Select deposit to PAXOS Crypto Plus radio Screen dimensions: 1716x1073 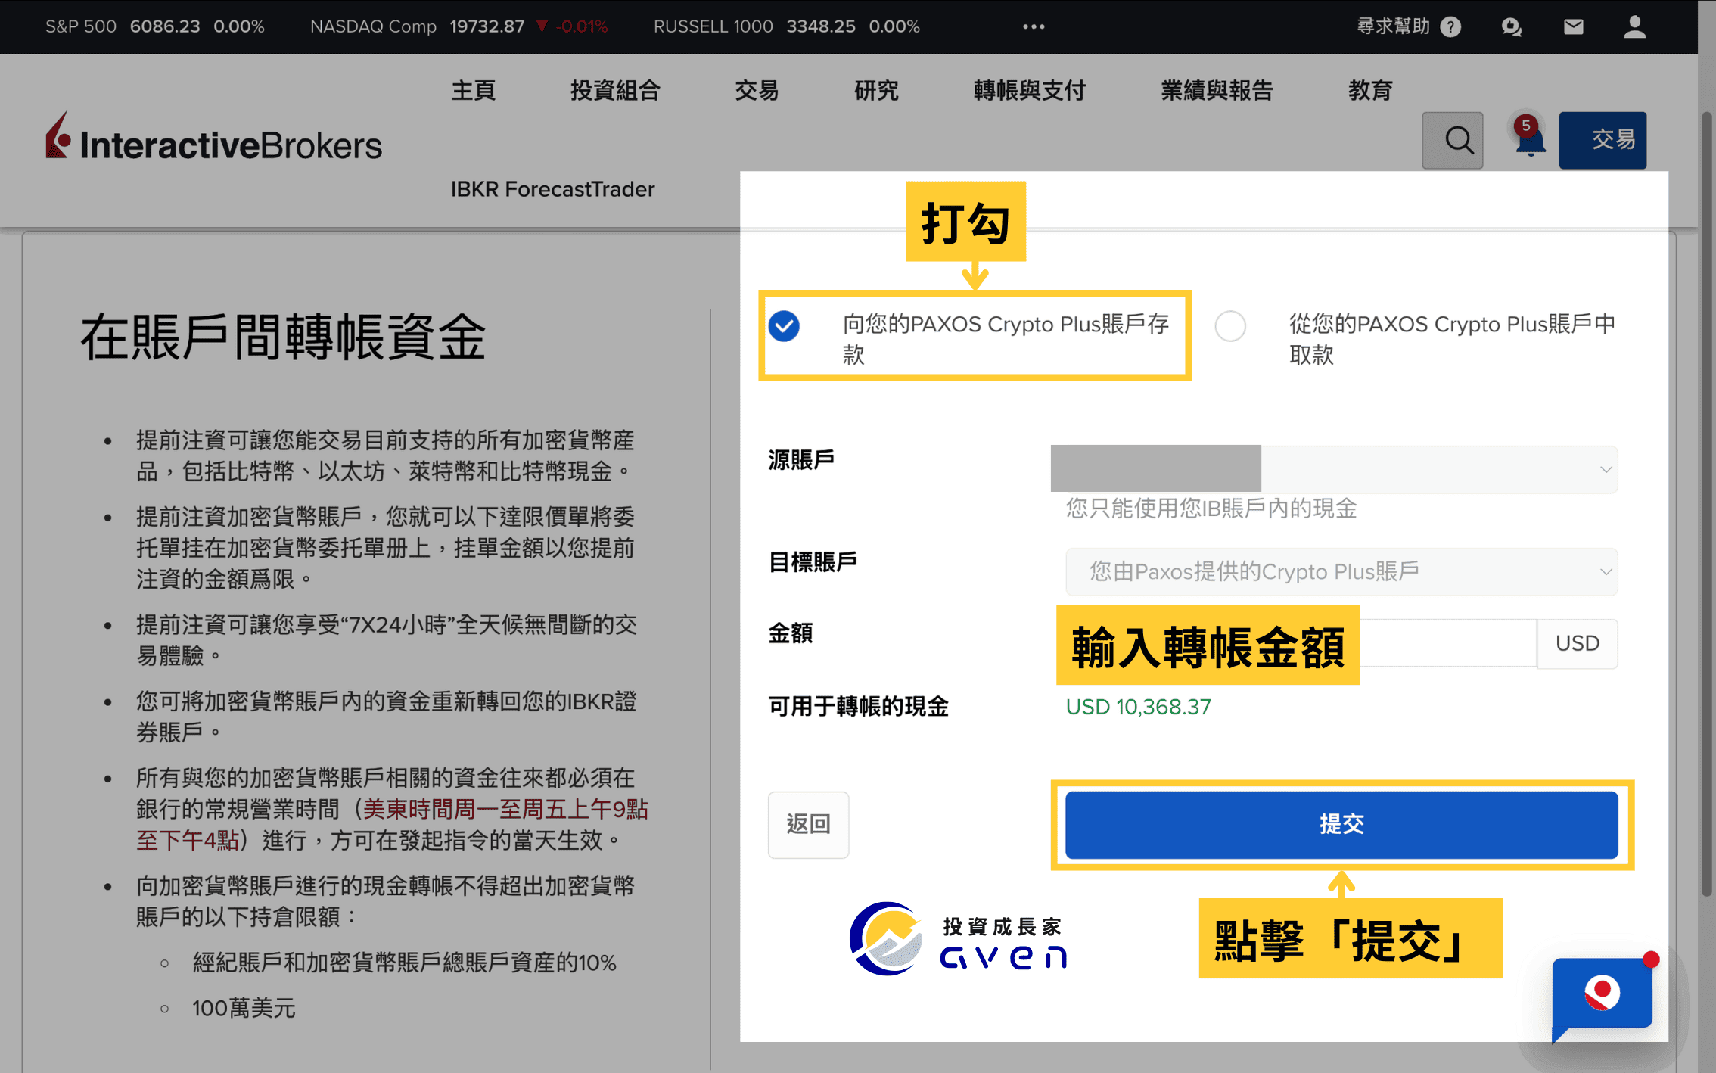point(785,327)
